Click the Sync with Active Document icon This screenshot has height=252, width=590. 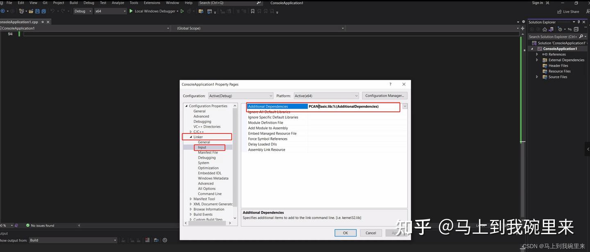coord(570,29)
